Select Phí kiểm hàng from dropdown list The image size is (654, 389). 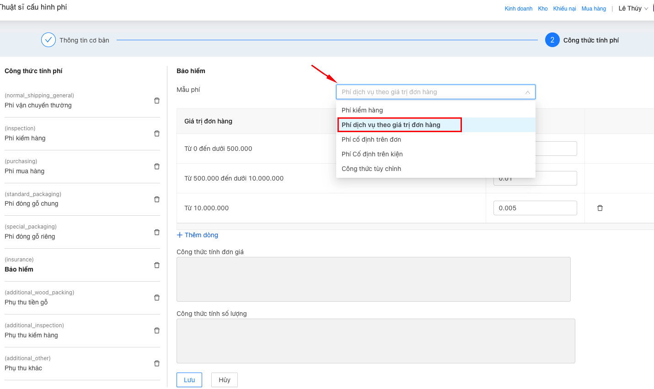pos(362,110)
